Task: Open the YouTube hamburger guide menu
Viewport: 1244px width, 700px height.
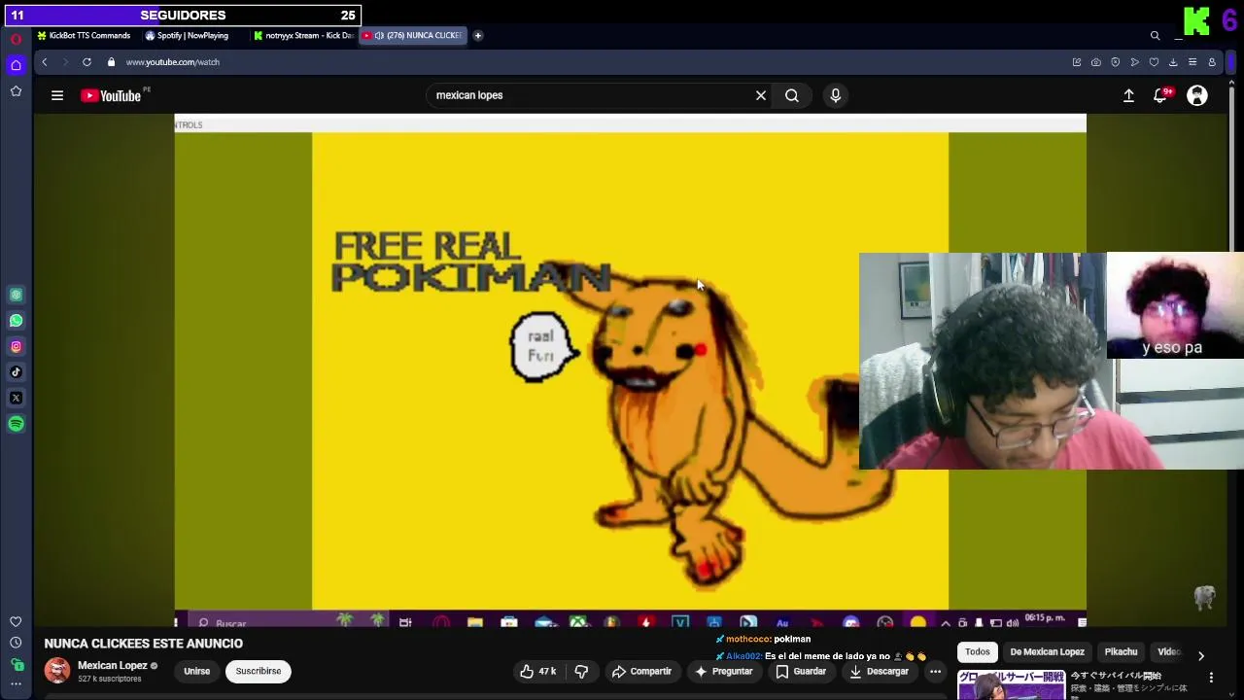Action: pos(57,95)
